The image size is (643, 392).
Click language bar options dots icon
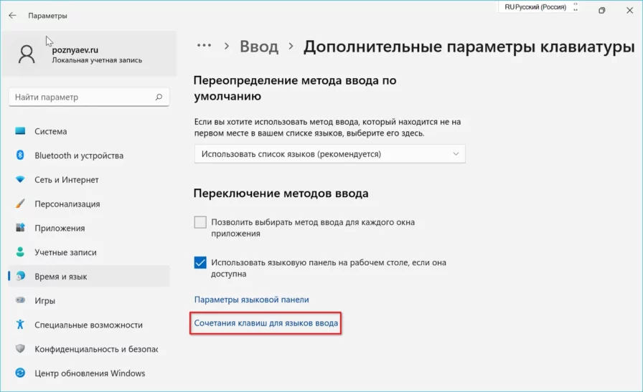point(576,7)
